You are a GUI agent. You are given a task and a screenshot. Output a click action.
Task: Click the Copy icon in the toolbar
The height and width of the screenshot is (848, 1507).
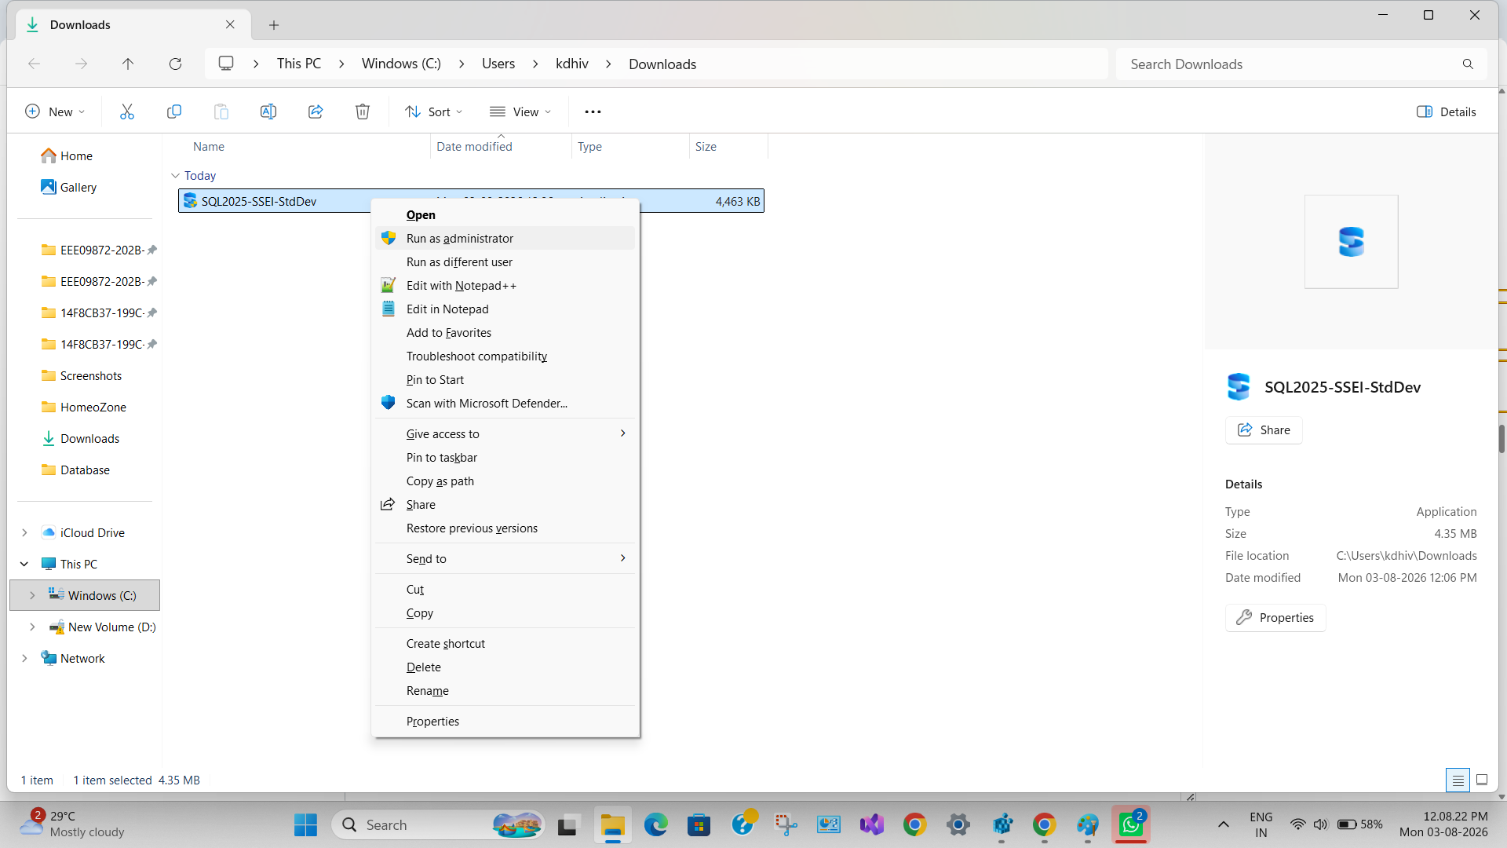click(174, 111)
